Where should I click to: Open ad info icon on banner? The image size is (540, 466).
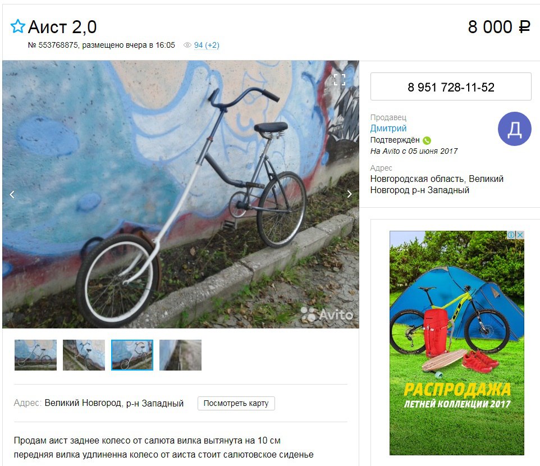tap(511, 235)
